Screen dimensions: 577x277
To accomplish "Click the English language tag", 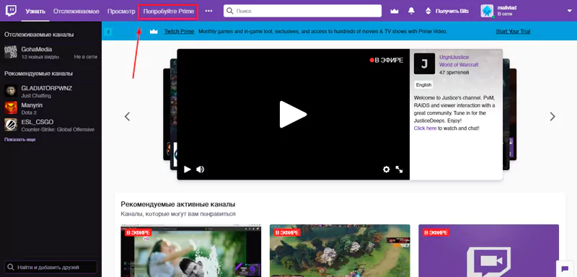I will pos(423,85).
